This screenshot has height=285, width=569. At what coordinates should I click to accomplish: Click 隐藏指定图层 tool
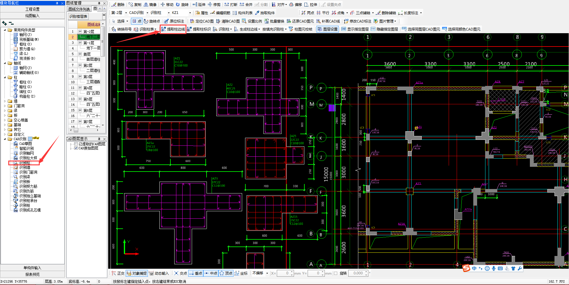[384, 29]
